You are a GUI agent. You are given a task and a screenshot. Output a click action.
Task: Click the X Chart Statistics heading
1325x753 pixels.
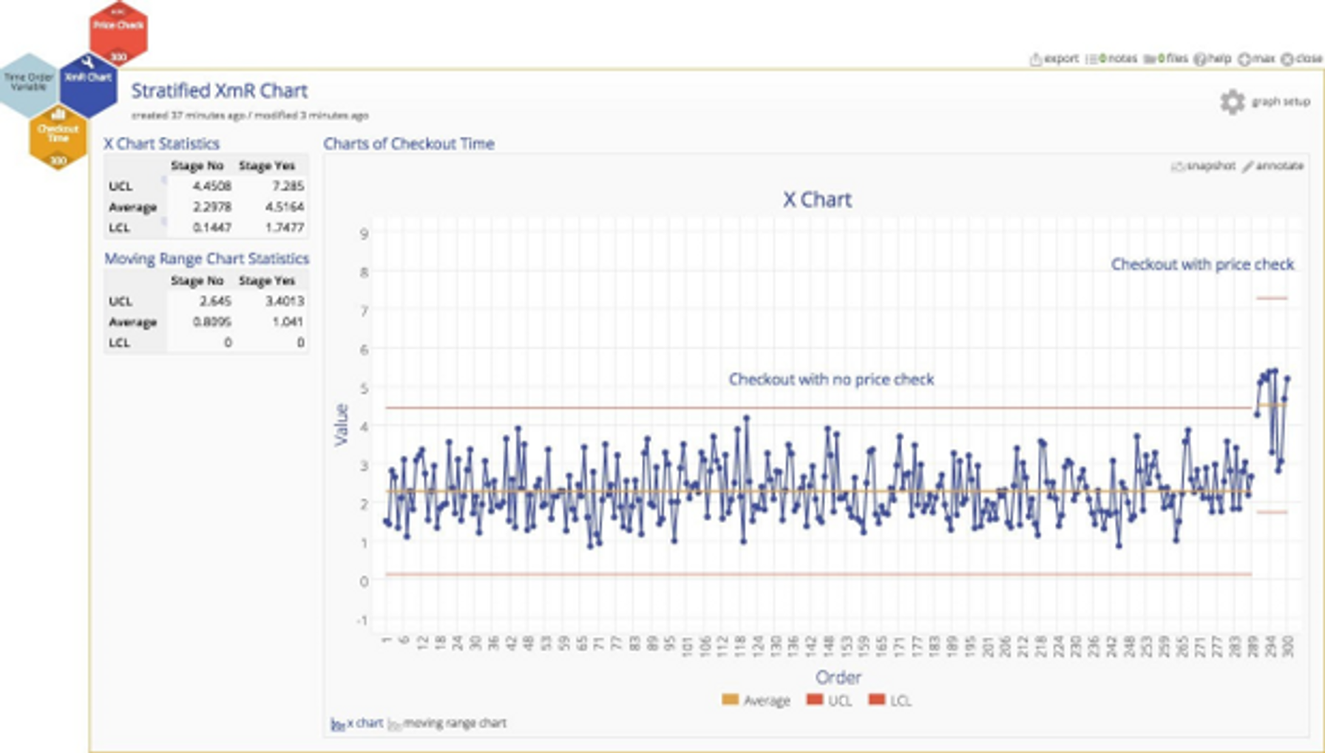coord(161,143)
